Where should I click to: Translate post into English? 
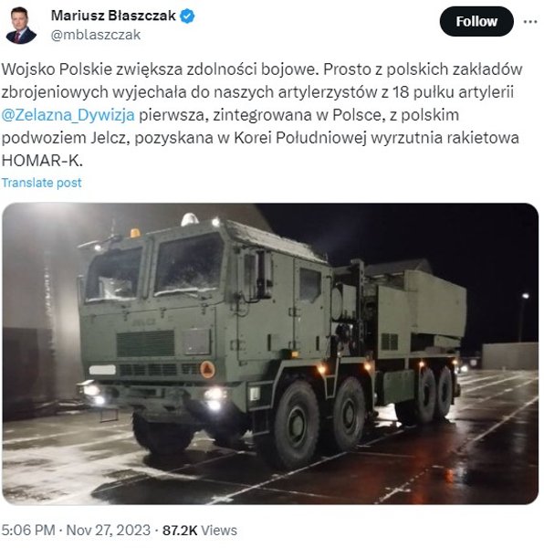click(42, 183)
